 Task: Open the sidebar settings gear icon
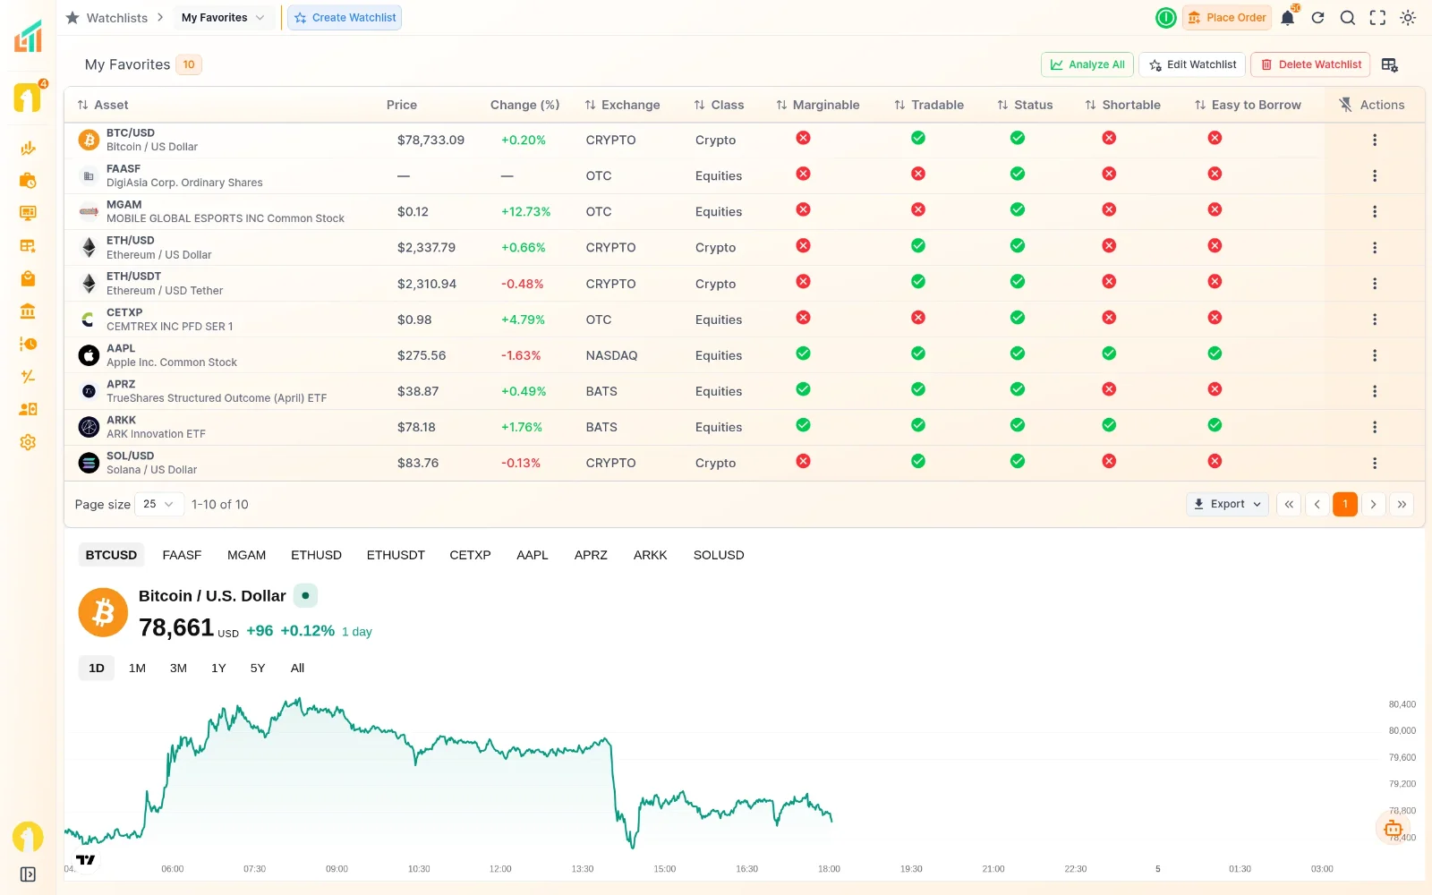pos(28,442)
